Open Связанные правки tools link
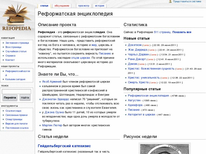 point(16,115)
